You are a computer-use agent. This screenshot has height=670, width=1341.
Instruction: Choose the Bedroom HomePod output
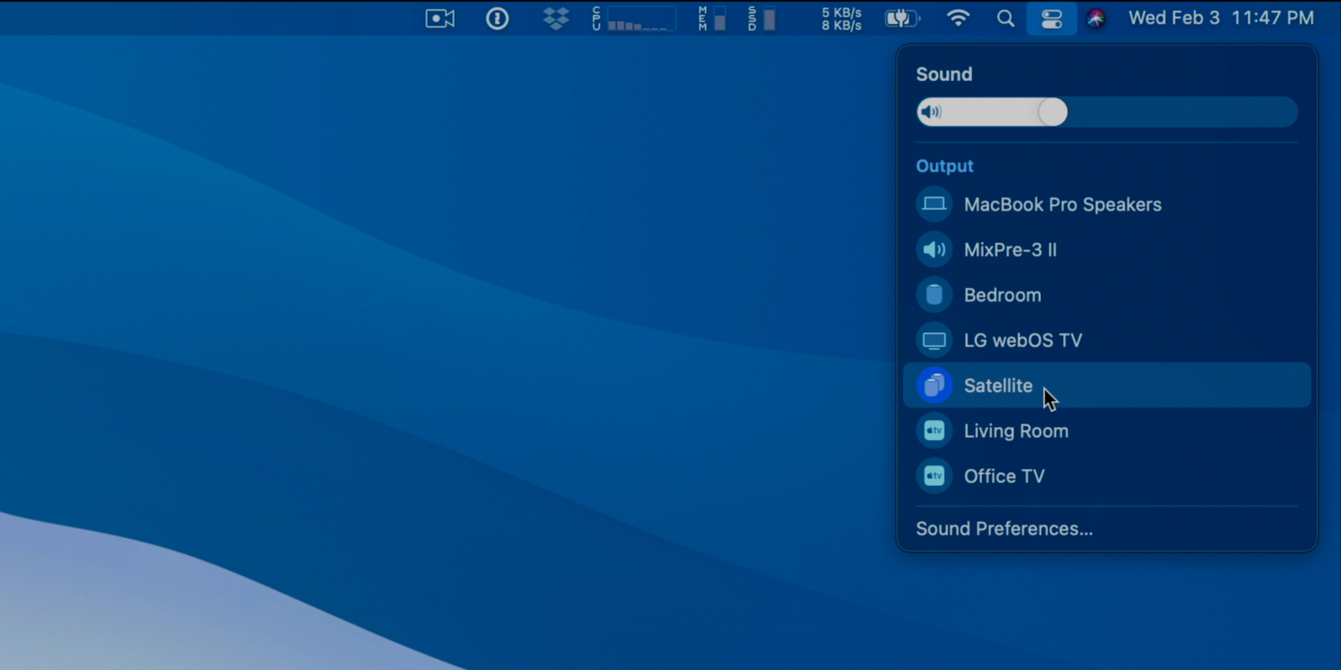pos(1002,295)
